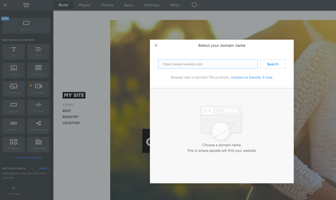Select the Divider element icon
Viewport: 336px width, 200px height.
click(38, 107)
